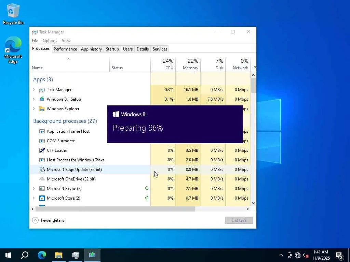
Task: Click the green leaf status icon for Microsoft Store
Action: [147, 198]
